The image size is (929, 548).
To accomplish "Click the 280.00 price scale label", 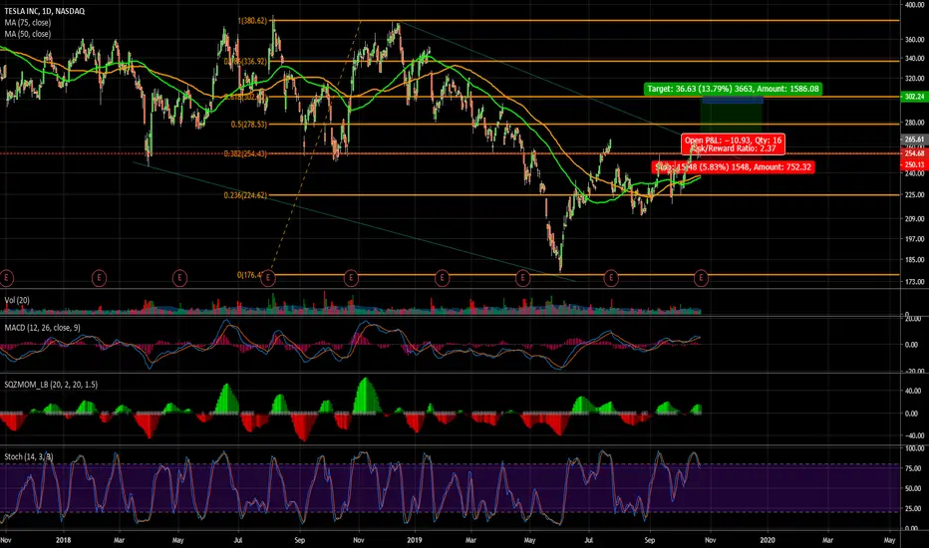I will 915,123.
